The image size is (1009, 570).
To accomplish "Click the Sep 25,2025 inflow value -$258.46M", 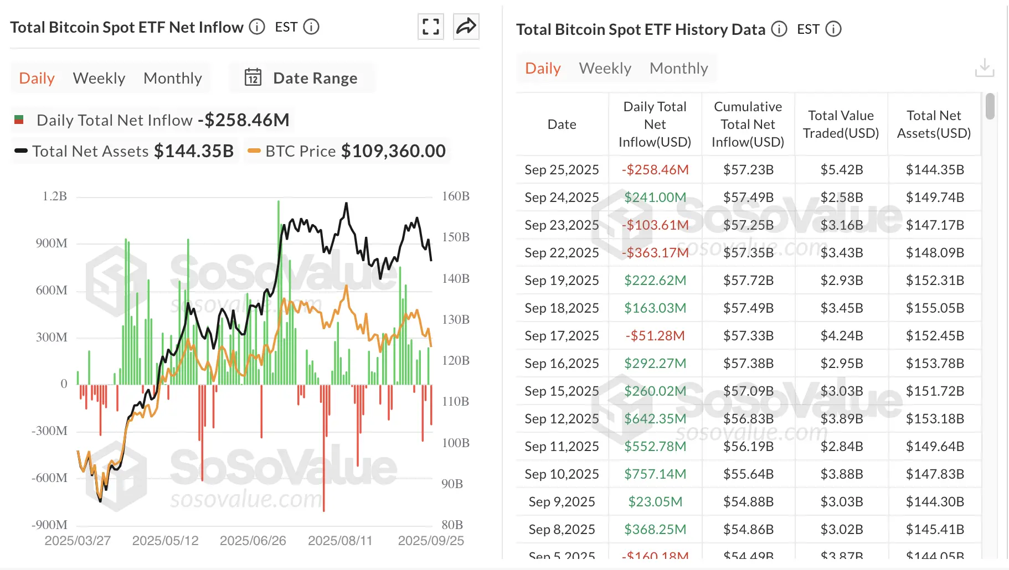I will click(x=655, y=169).
